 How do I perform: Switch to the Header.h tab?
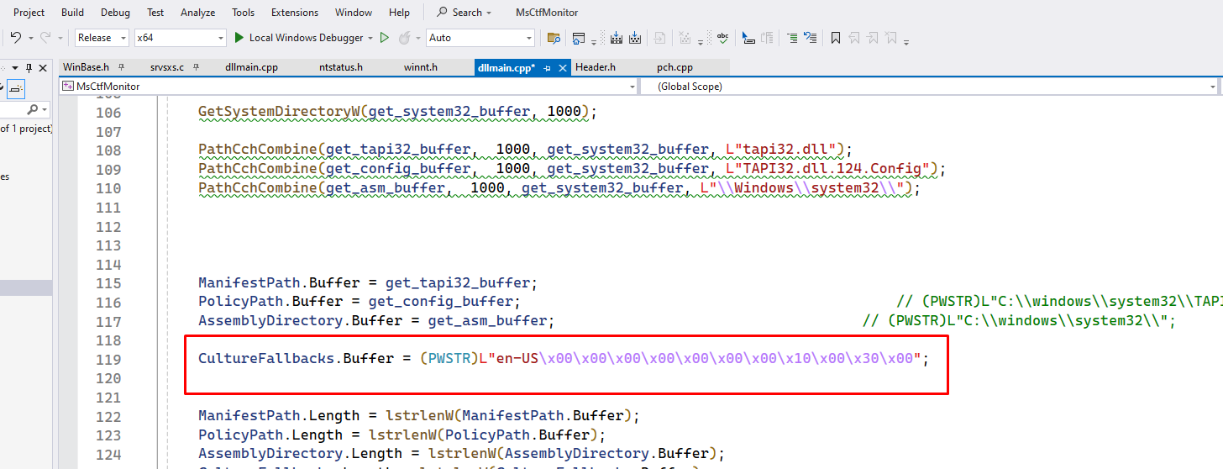tap(596, 67)
